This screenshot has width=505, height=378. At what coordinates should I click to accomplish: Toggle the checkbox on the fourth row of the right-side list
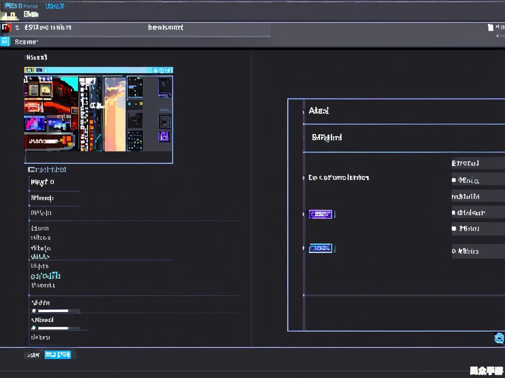tap(454, 213)
